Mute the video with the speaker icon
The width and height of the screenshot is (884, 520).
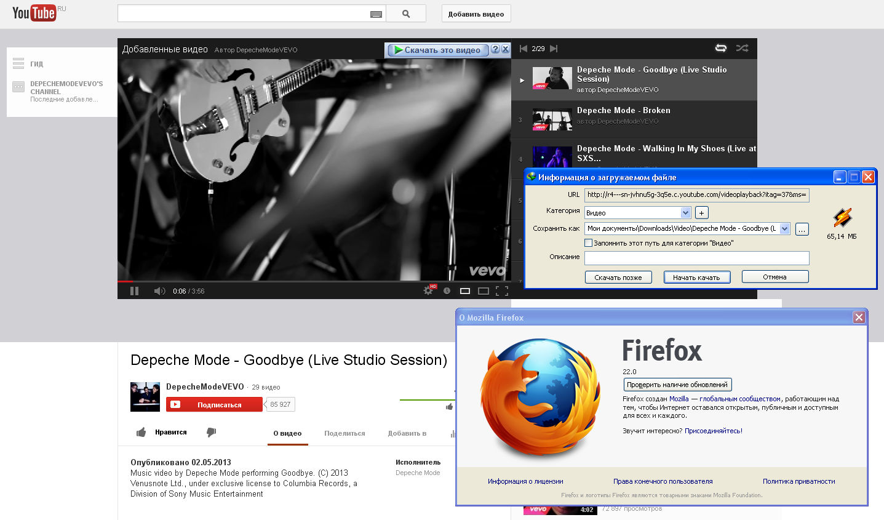pyautogui.click(x=159, y=291)
